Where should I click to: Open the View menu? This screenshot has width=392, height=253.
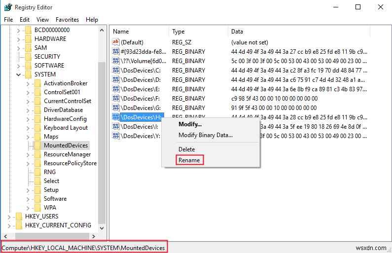pos(42,20)
